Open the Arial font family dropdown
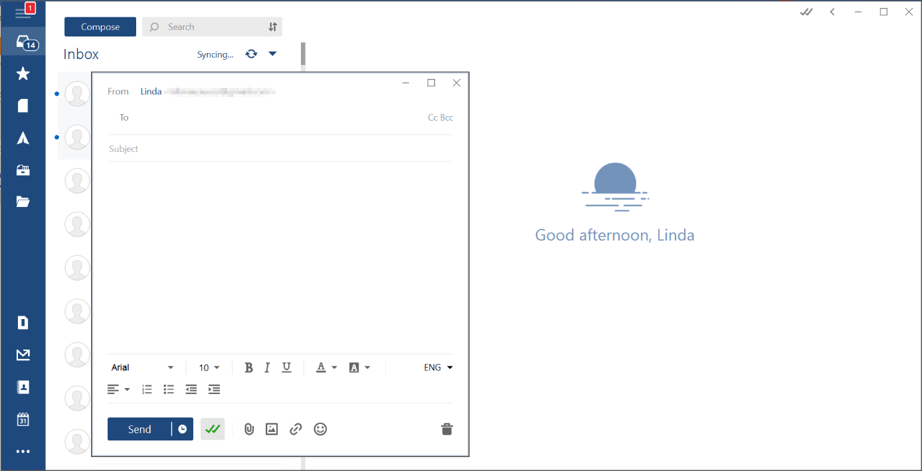 [143, 367]
